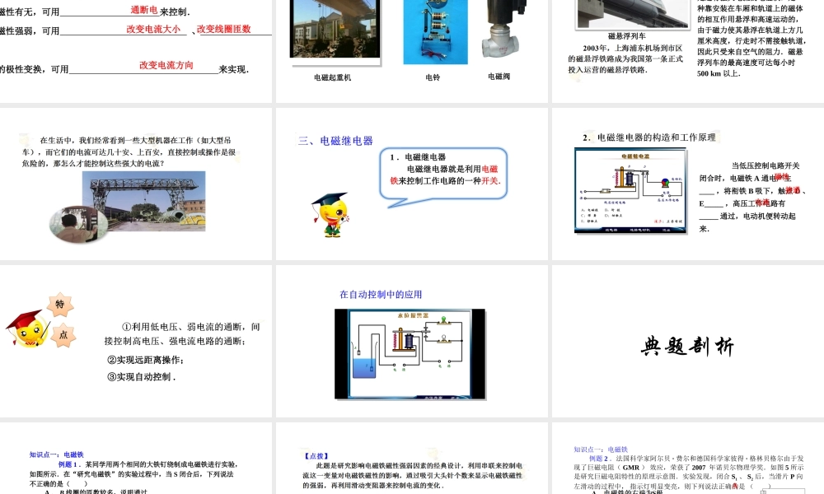Click the 知识点一：电磁铁 heading above 例题1
Image resolution: width=824 pixels, height=494 pixels.
56,454
